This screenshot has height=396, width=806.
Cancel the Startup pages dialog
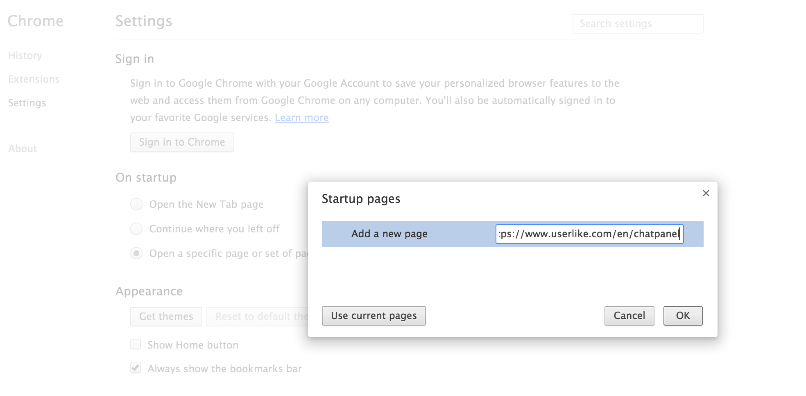tap(629, 316)
